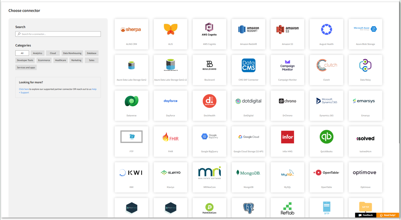Select the MySQL connector tile
This screenshot has height=220, width=401.
pyautogui.click(x=287, y=173)
